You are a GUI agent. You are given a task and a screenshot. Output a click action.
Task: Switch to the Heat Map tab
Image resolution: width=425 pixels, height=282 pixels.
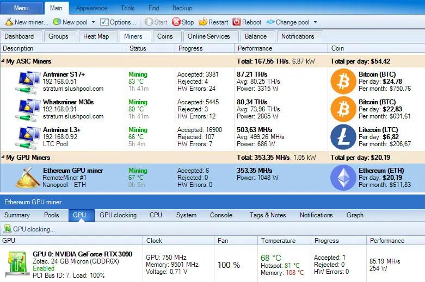click(96, 36)
